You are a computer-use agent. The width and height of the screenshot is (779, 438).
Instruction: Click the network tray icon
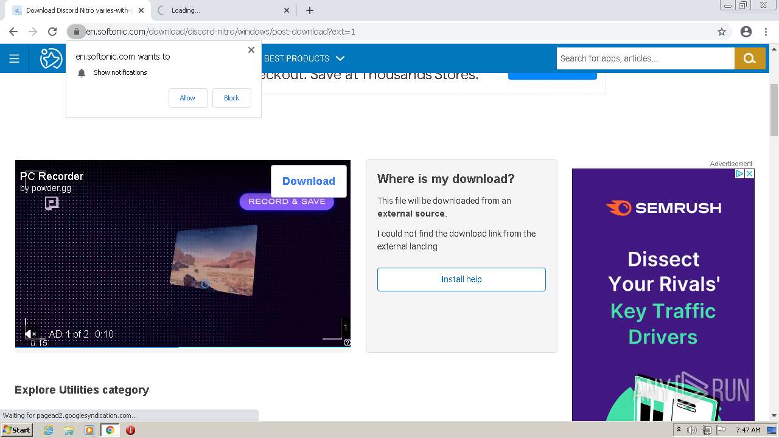click(706, 430)
